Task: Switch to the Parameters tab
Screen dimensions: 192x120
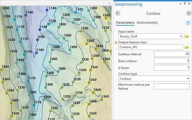Action: coord(125,23)
